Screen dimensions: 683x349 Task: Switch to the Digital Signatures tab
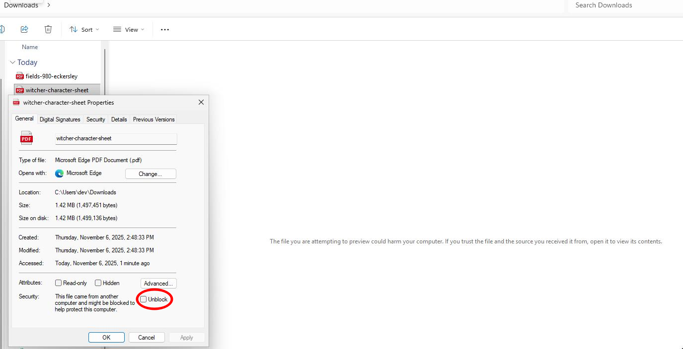(x=60, y=119)
